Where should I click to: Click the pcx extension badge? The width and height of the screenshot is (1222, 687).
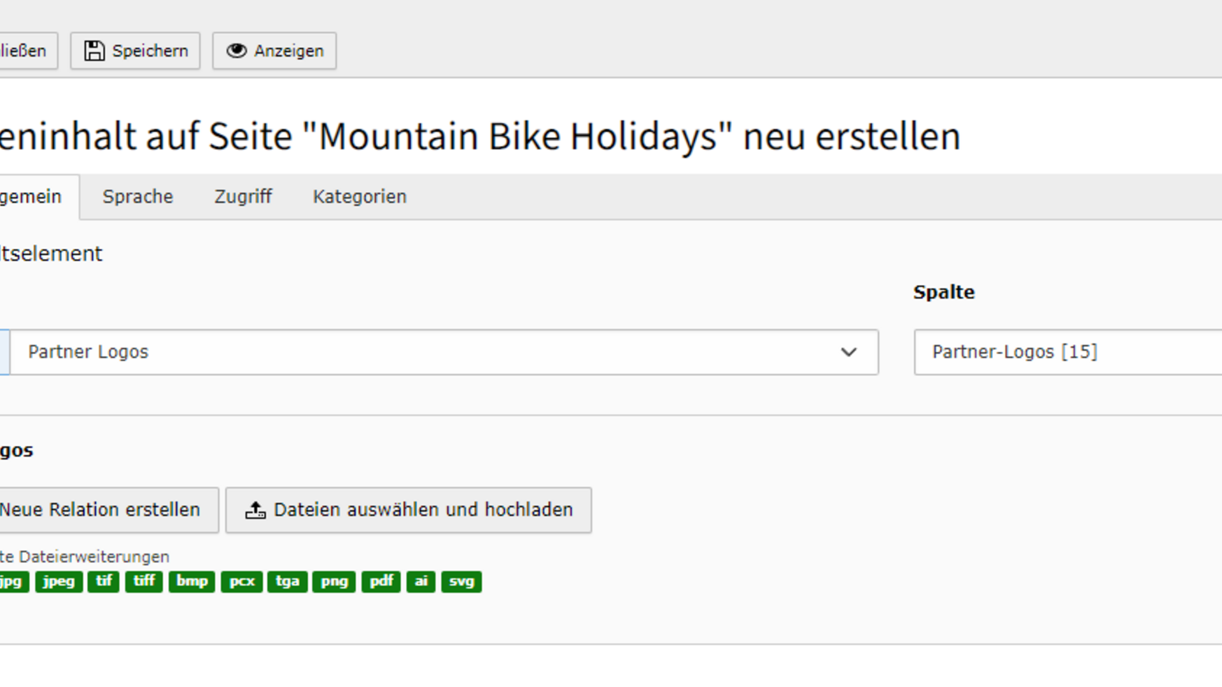pos(242,581)
